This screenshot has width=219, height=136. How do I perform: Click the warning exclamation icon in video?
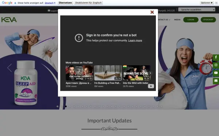(79, 38)
